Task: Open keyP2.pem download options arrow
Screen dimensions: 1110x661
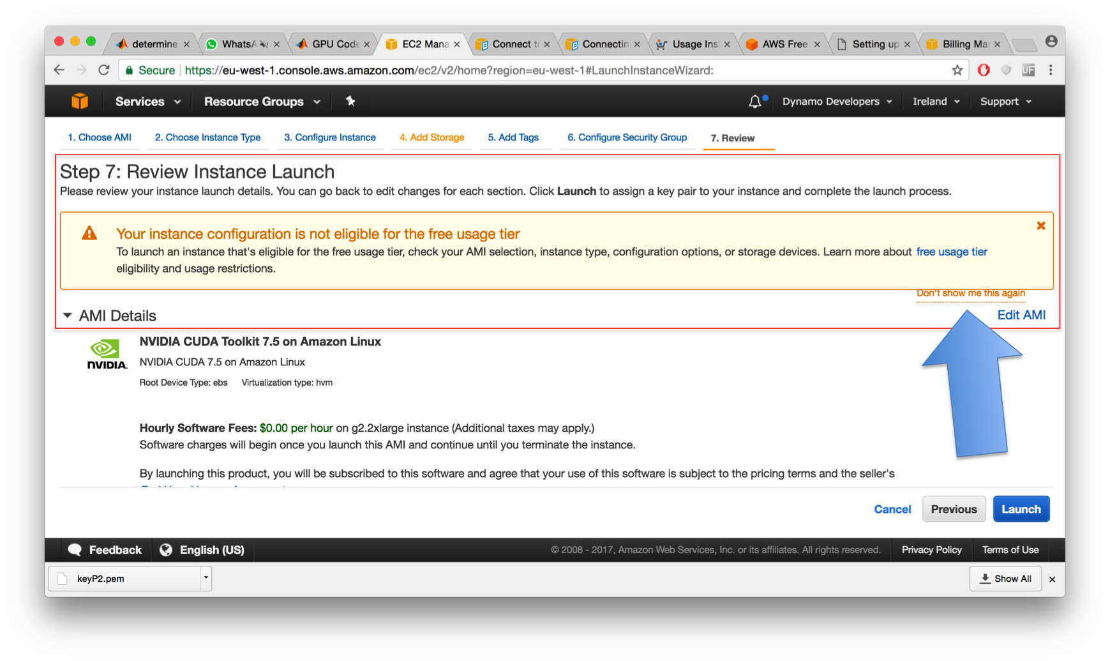Action: point(206,578)
